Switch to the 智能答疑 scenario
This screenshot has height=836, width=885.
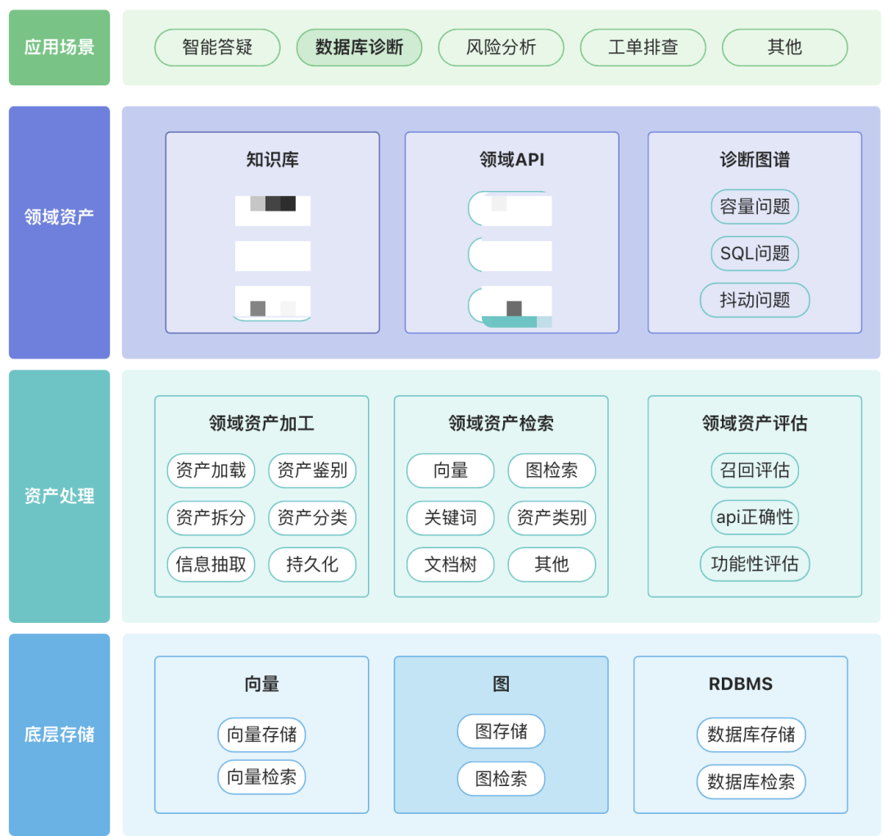coord(217,48)
